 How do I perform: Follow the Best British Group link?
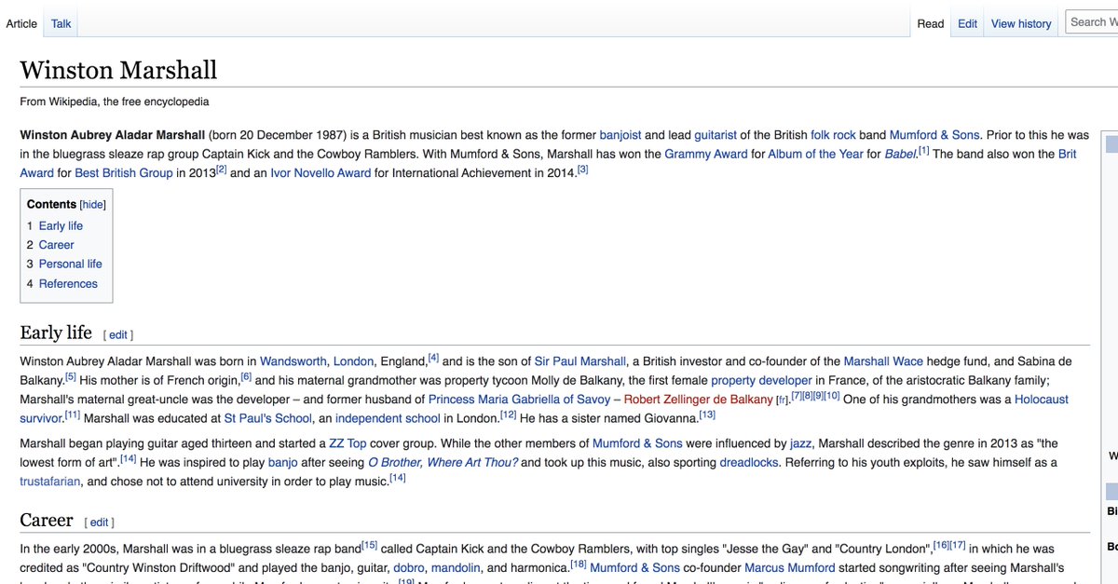coord(124,173)
